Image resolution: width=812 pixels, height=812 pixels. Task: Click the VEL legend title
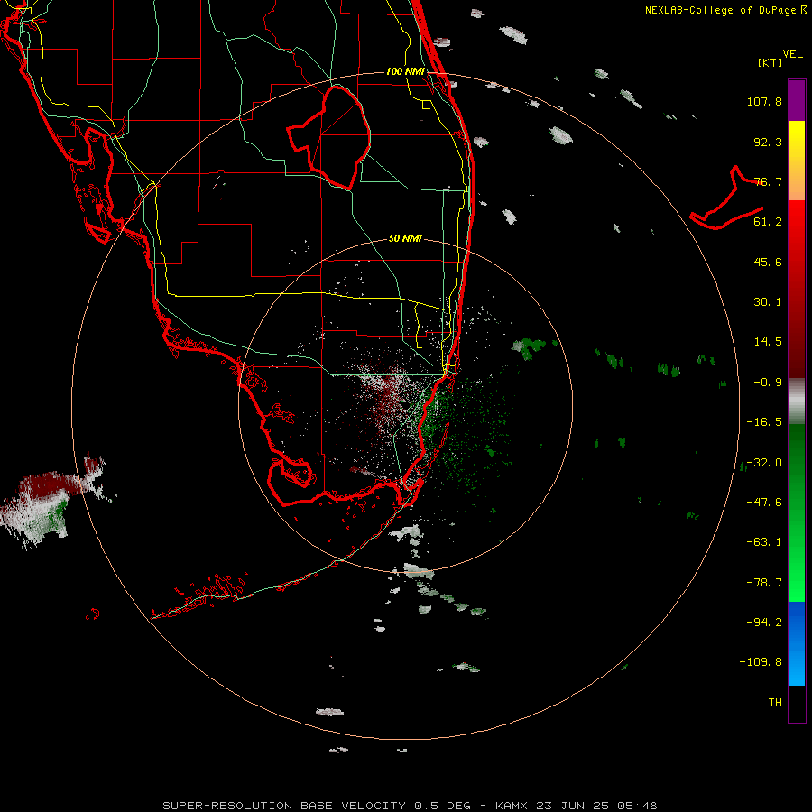(x=792, y=53)
